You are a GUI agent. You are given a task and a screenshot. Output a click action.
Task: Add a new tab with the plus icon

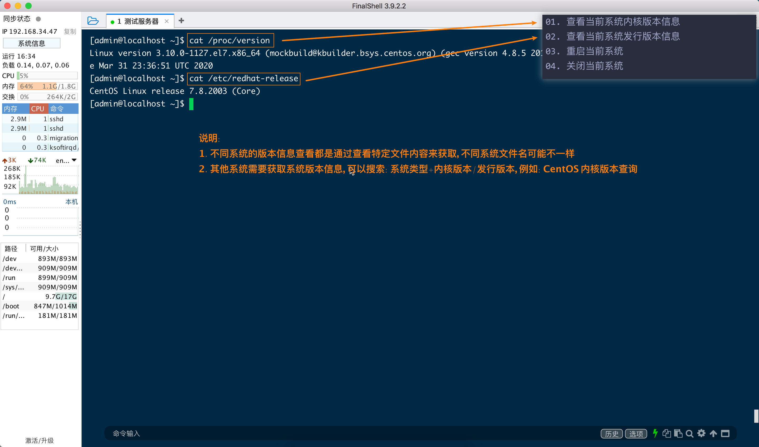[181, 21]
